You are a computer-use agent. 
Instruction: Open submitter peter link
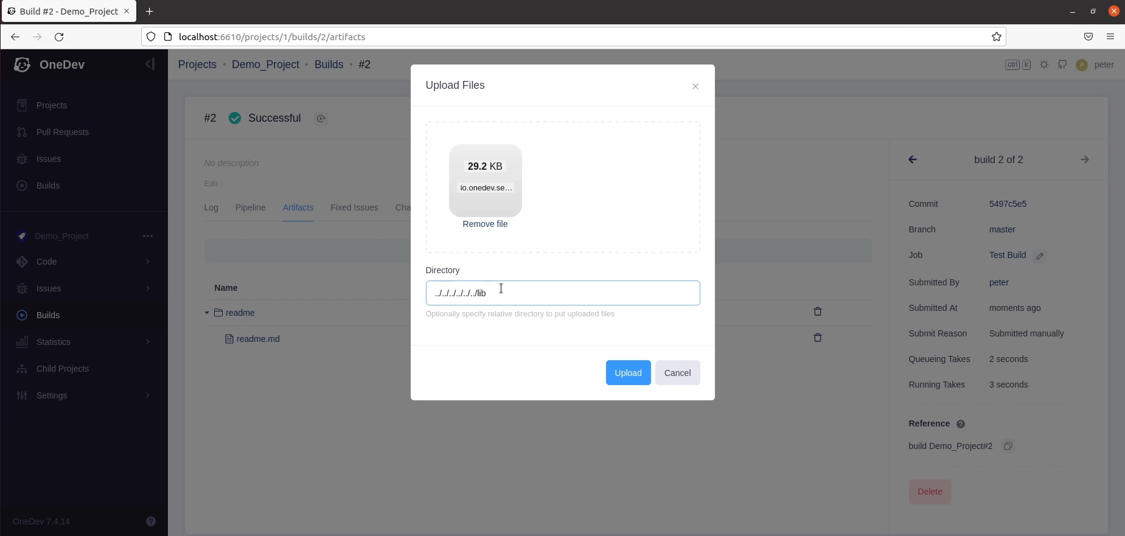coord(999,282)
